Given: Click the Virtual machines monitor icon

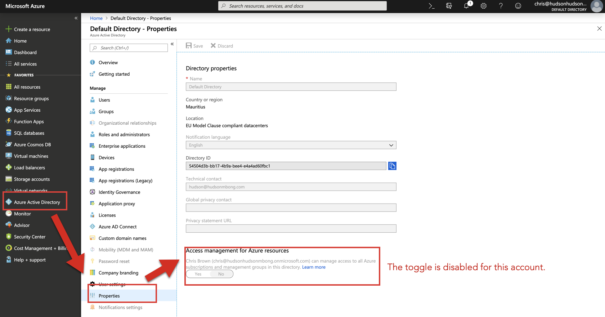Looking at the screenshot, I should click(9, 156).
